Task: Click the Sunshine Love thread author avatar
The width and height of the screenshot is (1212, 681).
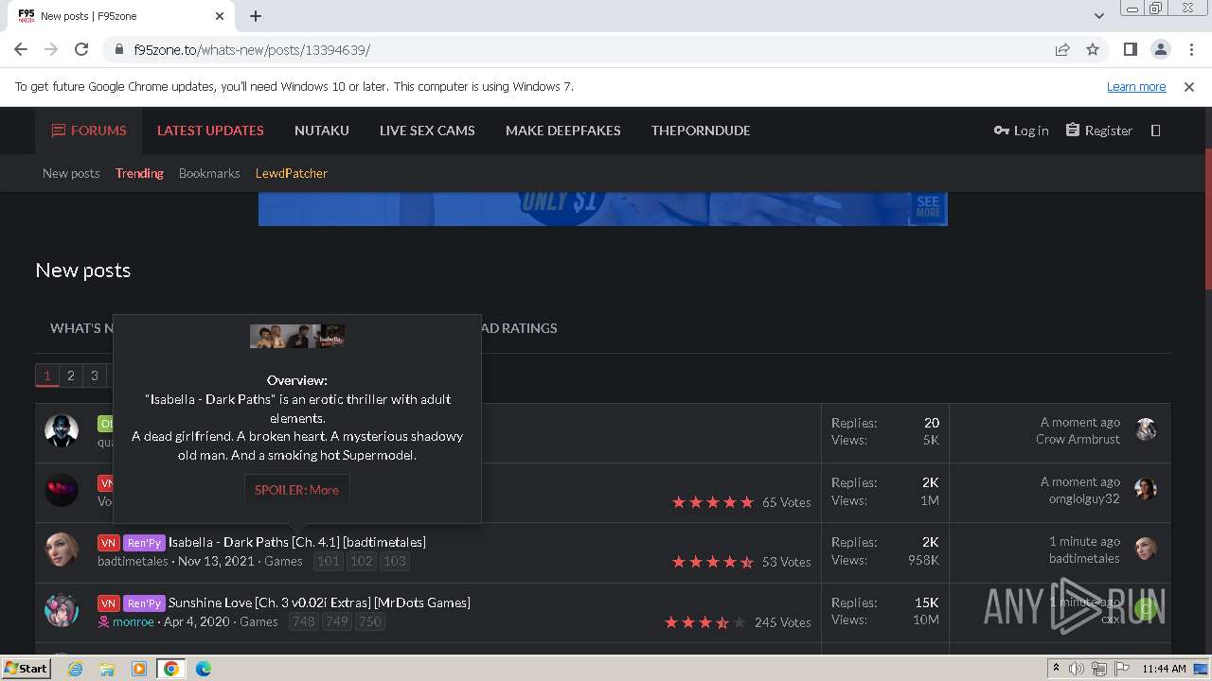Action: click(x=62, y=610)
